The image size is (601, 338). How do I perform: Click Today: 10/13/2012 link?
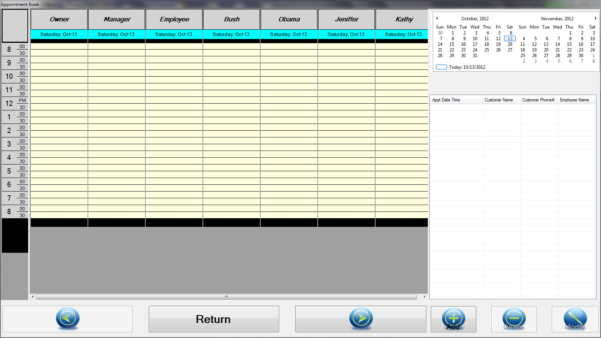coord(467,67)
